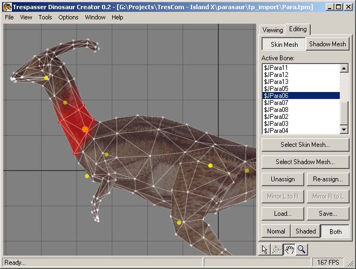
Task: Select highlighted bone $JPara06
Action: (301, 96)
